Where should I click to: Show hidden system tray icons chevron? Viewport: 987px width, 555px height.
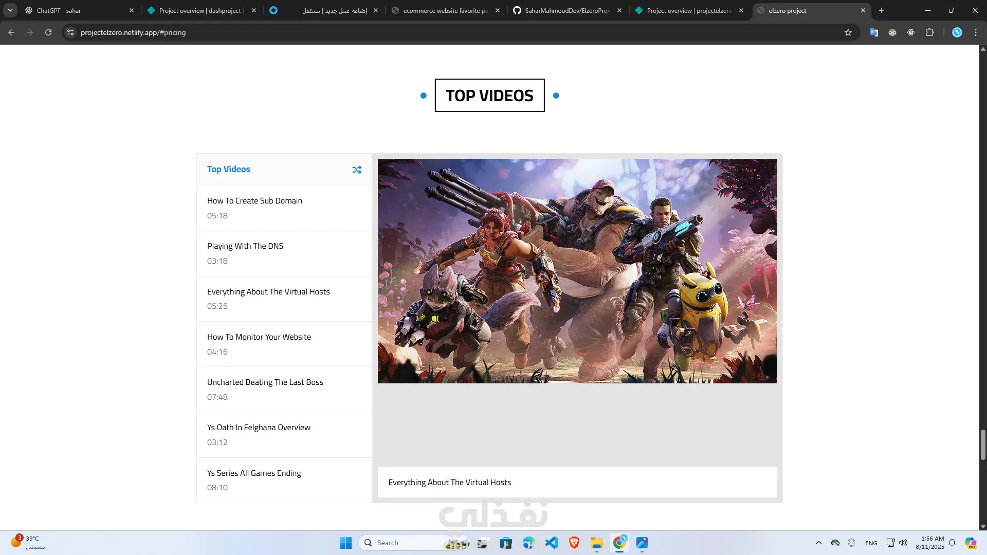[x=819, y=543]
